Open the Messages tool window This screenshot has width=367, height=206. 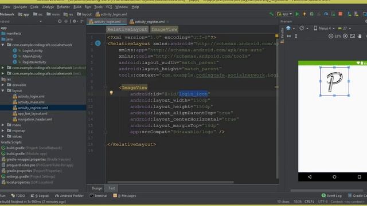coord(124,196)
